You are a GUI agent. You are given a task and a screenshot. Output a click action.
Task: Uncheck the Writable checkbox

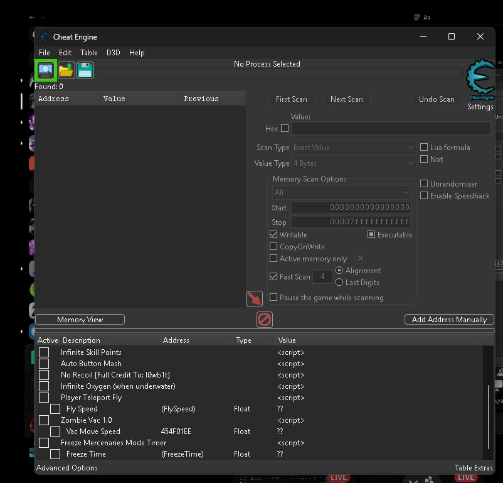tap(273, 234)
